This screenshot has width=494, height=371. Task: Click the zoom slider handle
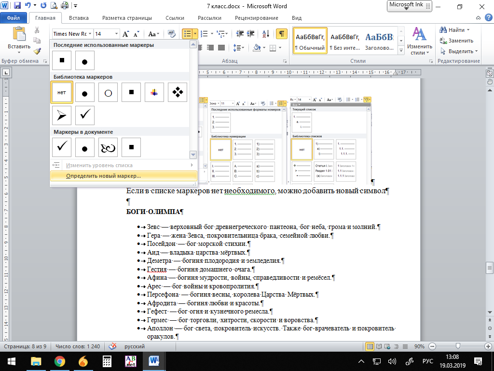pos(457,346)
